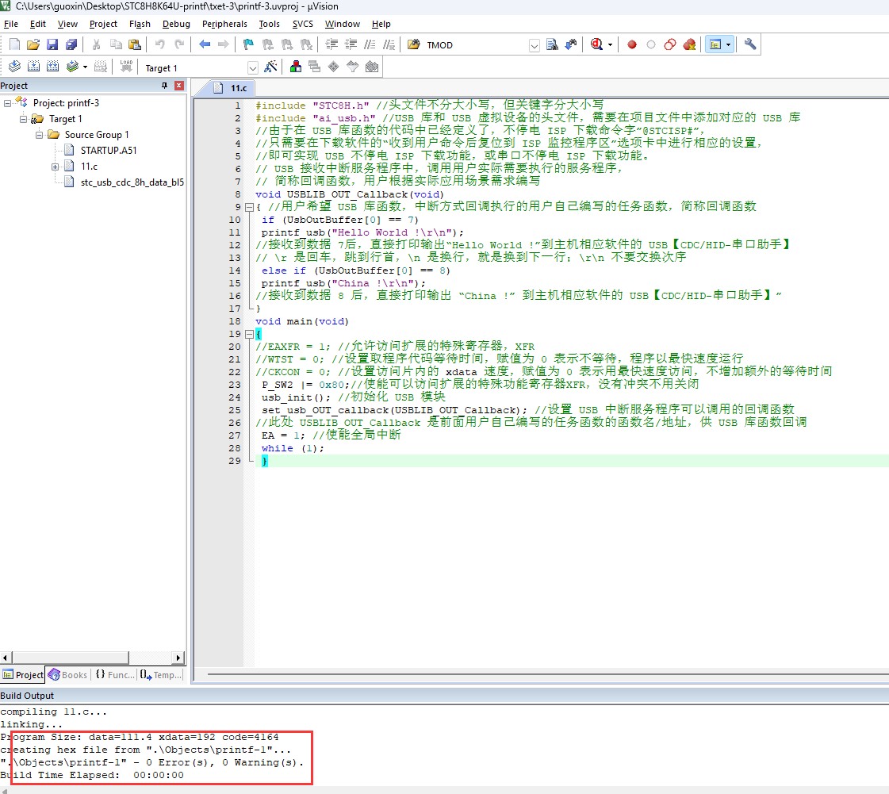Indent selected lines using the Indent icon

pos(331,44)
